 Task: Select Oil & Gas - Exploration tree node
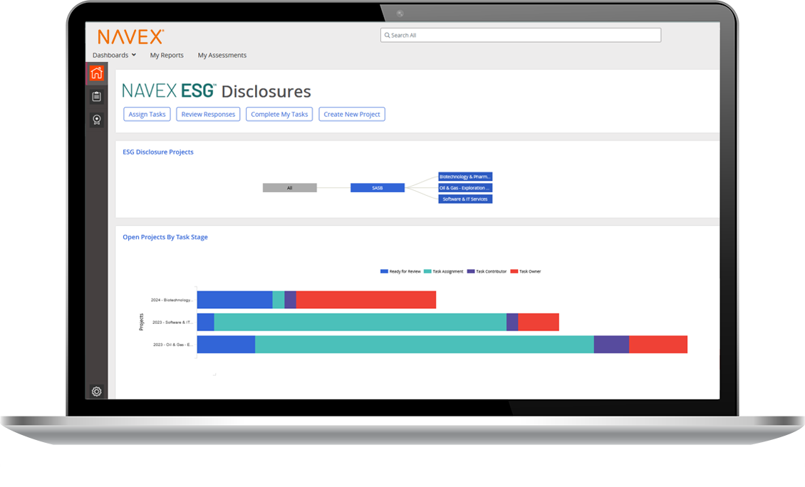tap(465, 188)
